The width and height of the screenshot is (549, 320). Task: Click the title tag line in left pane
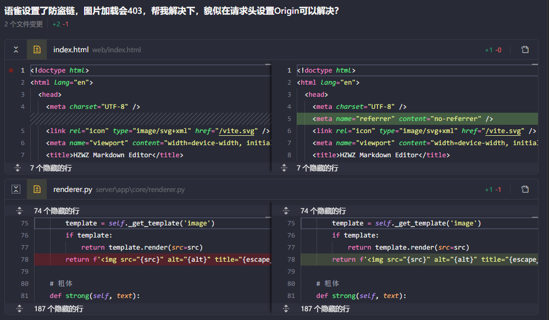(x=114, y=155)
